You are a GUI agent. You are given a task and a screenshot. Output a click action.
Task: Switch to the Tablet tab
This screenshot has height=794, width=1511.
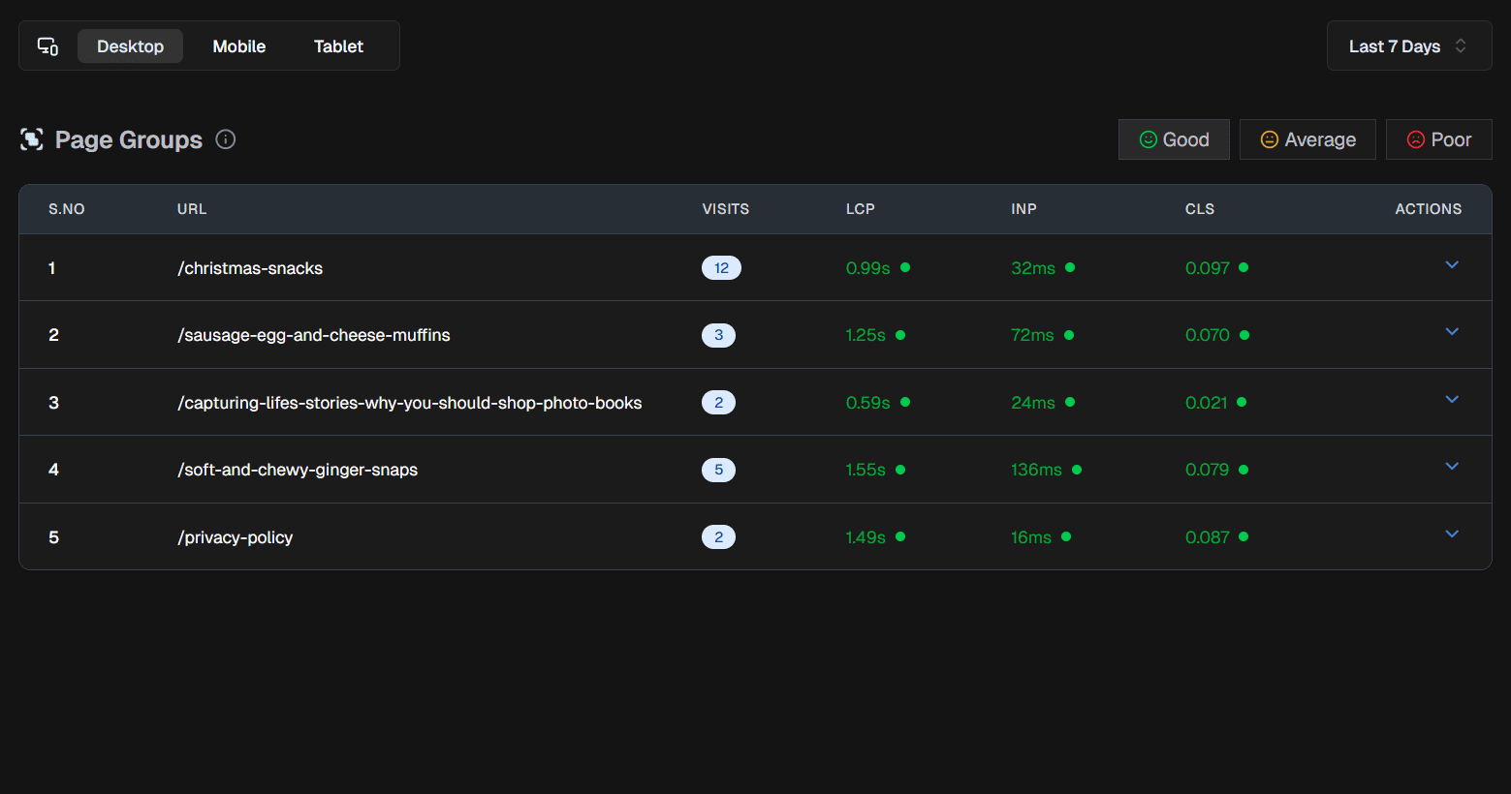click(338, 46)
